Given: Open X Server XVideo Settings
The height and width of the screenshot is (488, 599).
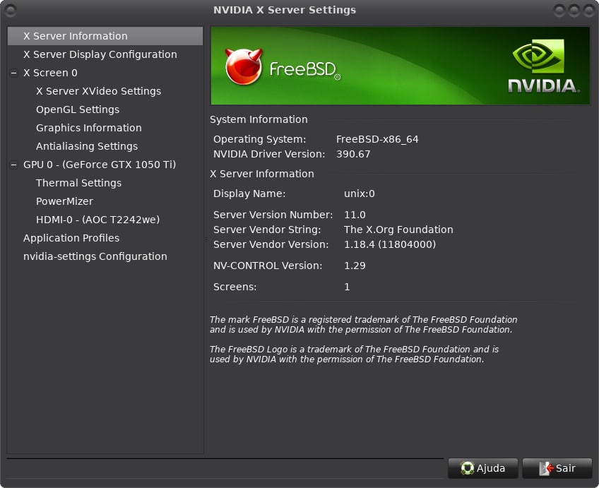Looking at the screenshot, I should click(x=98, y=91).
